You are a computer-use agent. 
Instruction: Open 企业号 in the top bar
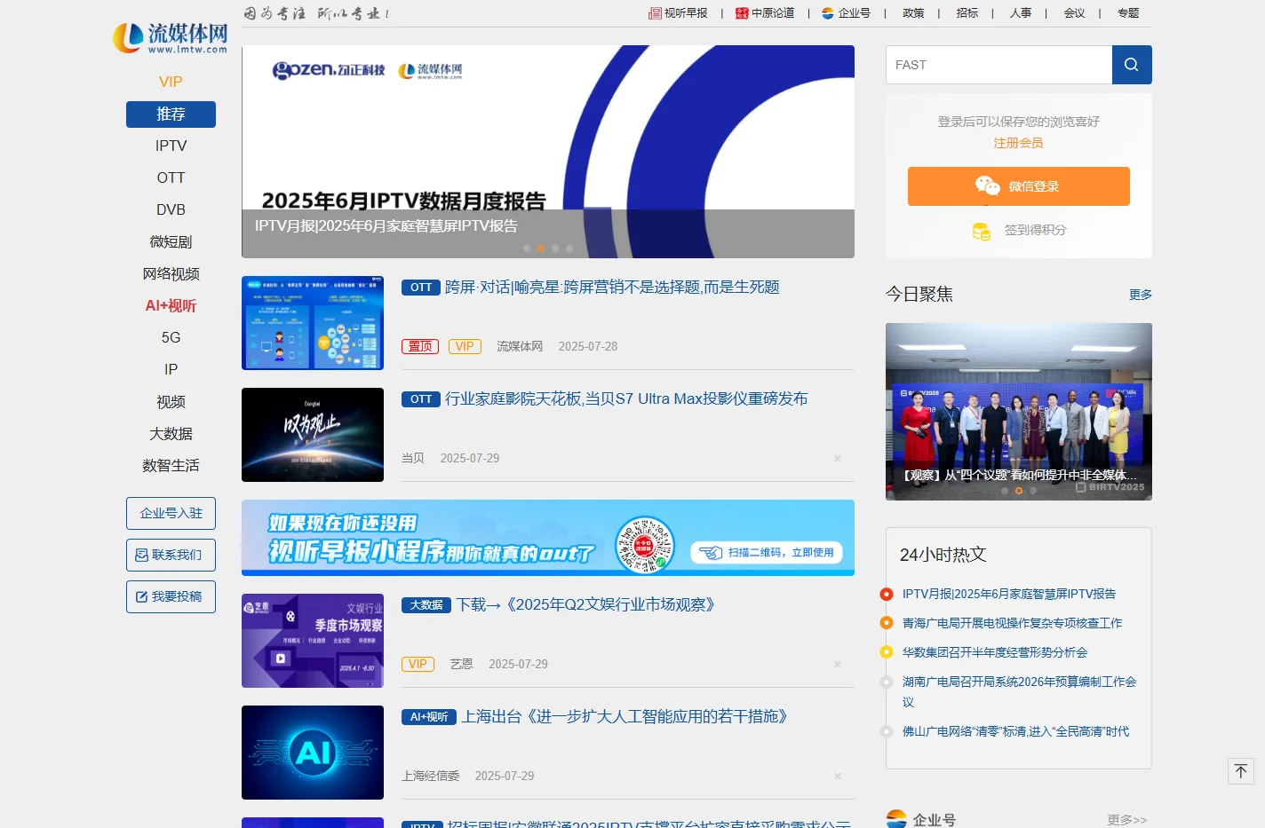click(x=847, y=13)
